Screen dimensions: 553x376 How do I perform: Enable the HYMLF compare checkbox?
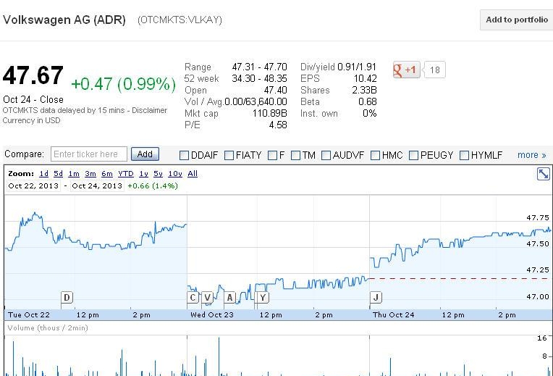point(464,155)
